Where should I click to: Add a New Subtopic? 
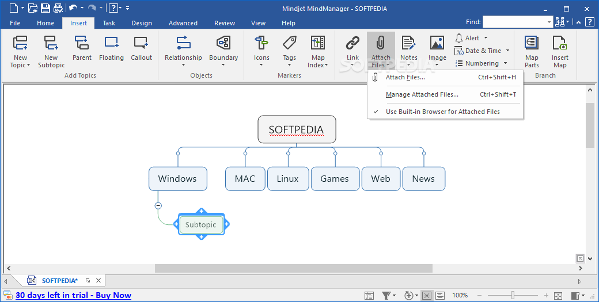point(51,51)
